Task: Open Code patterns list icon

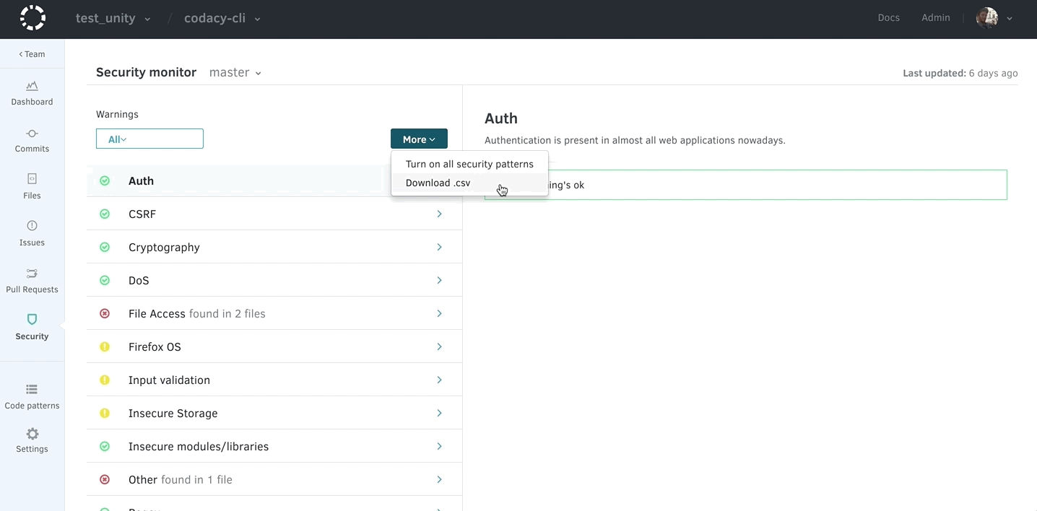Action: tap(32, 390)
